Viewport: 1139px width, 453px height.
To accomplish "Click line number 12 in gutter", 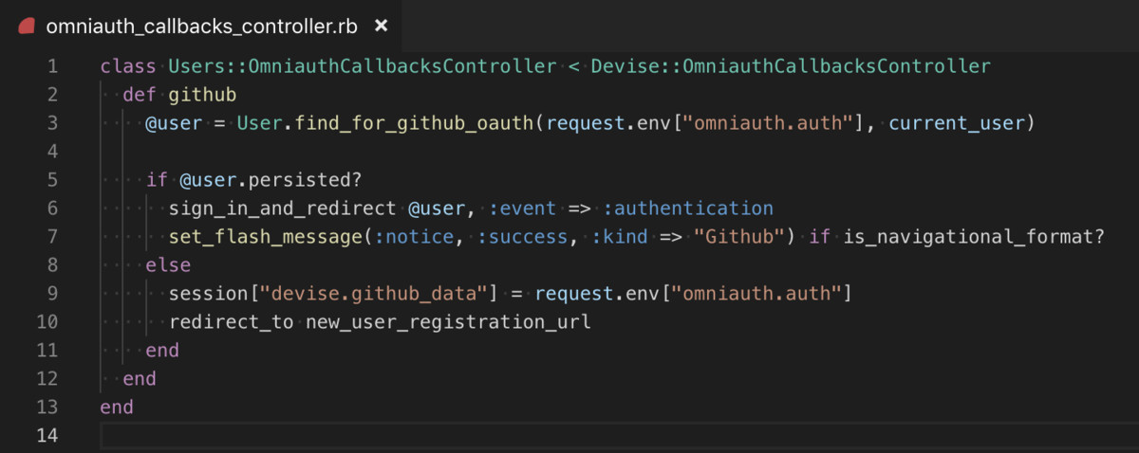I will click(x=47, y=379).
